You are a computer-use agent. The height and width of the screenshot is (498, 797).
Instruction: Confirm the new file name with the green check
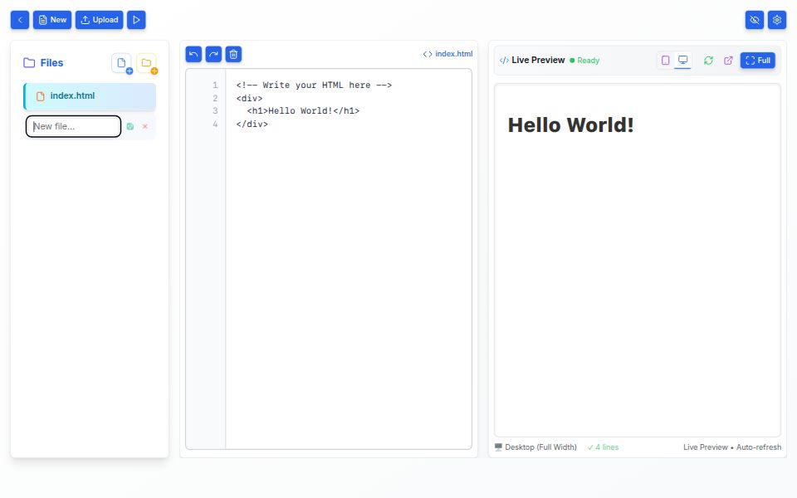(130, 127)
